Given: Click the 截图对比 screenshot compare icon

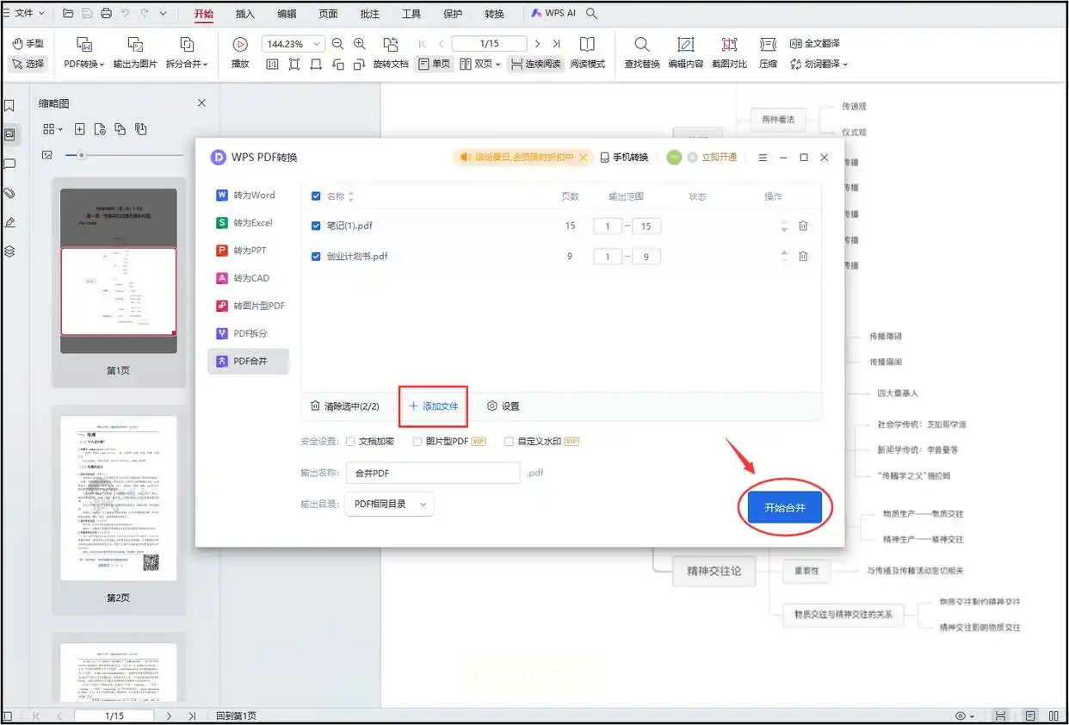Looking at the screenshot, I should coord(729,45).
